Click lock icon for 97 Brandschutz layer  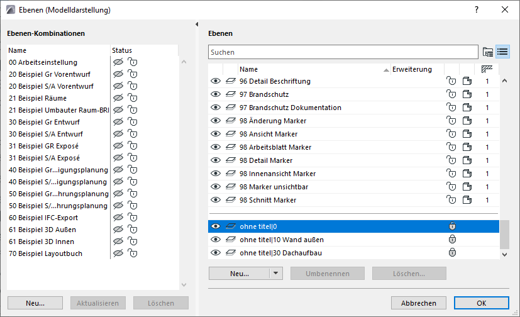[451, 94]
